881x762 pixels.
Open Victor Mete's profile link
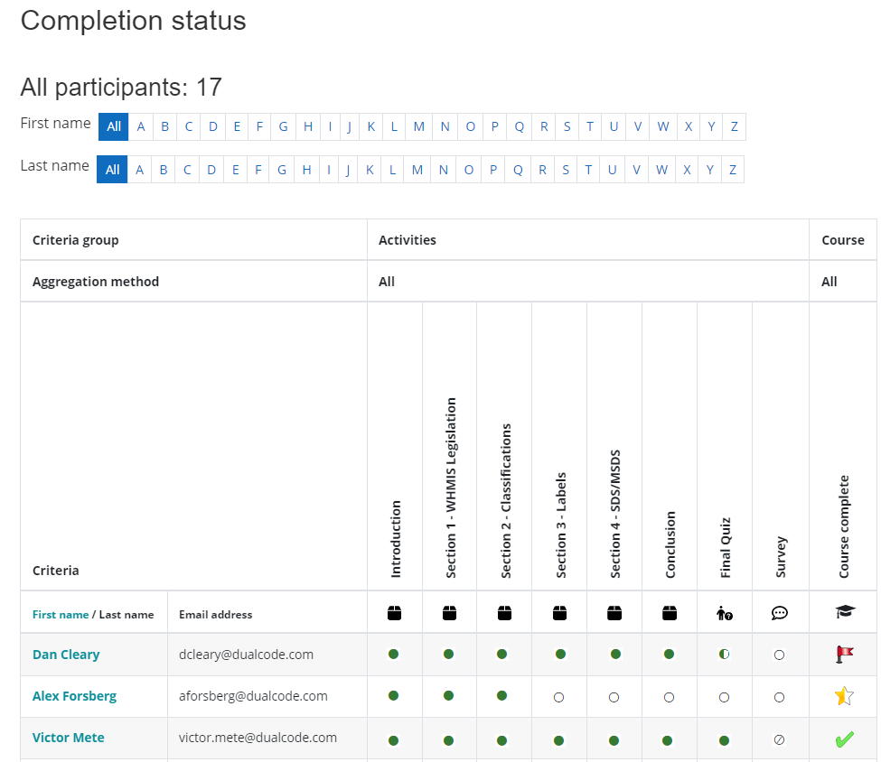68,738
